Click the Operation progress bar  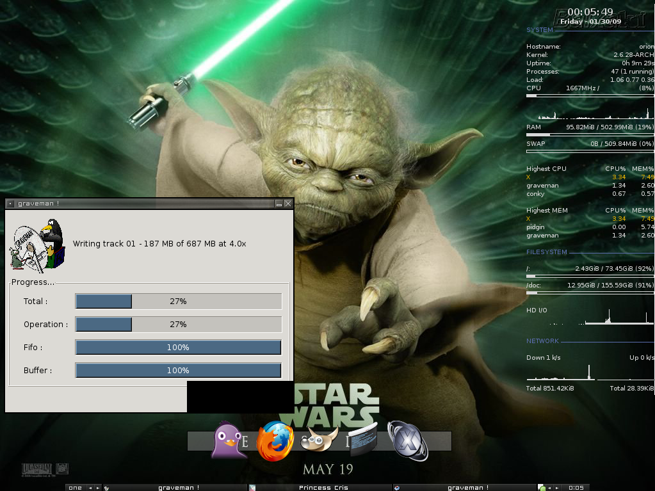(x=179, y=325)
